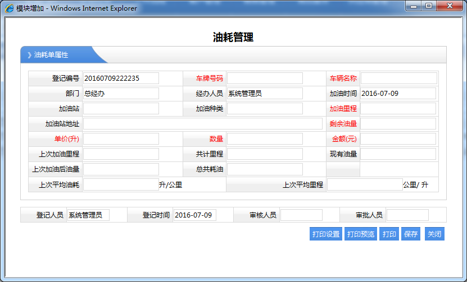Image resolution: width=467 pixels, height=282 pixels.
Task: Click into the 车辆名称 field
Action: click(398, 78)
